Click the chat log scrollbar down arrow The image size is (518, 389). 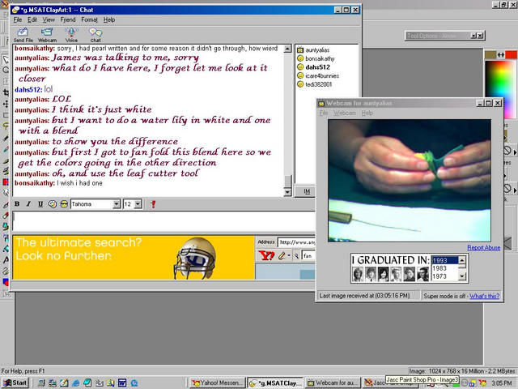click(x=287, y=192)
